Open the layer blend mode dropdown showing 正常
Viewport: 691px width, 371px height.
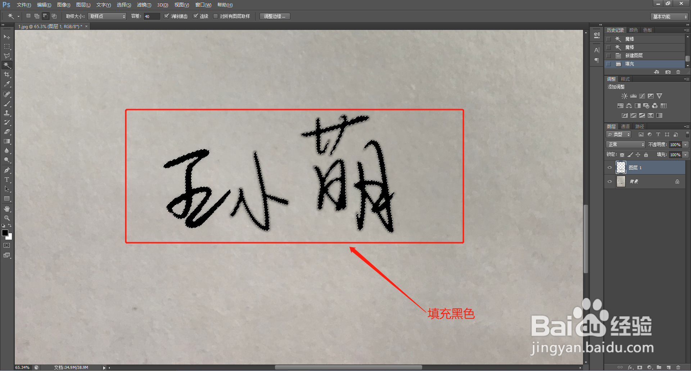point(625,144)
